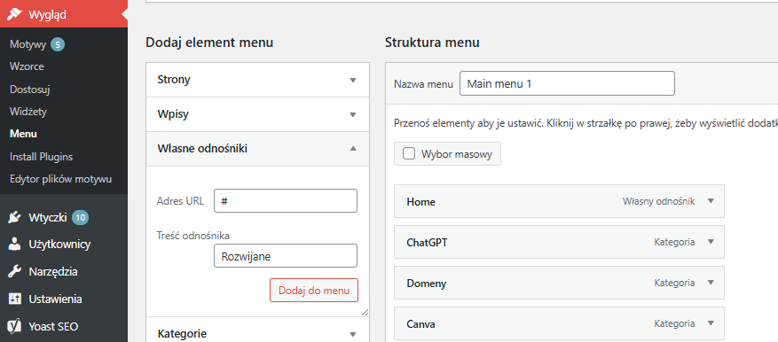
Task: Click the Dodaj do menu button
Action: tap(313, 290)
